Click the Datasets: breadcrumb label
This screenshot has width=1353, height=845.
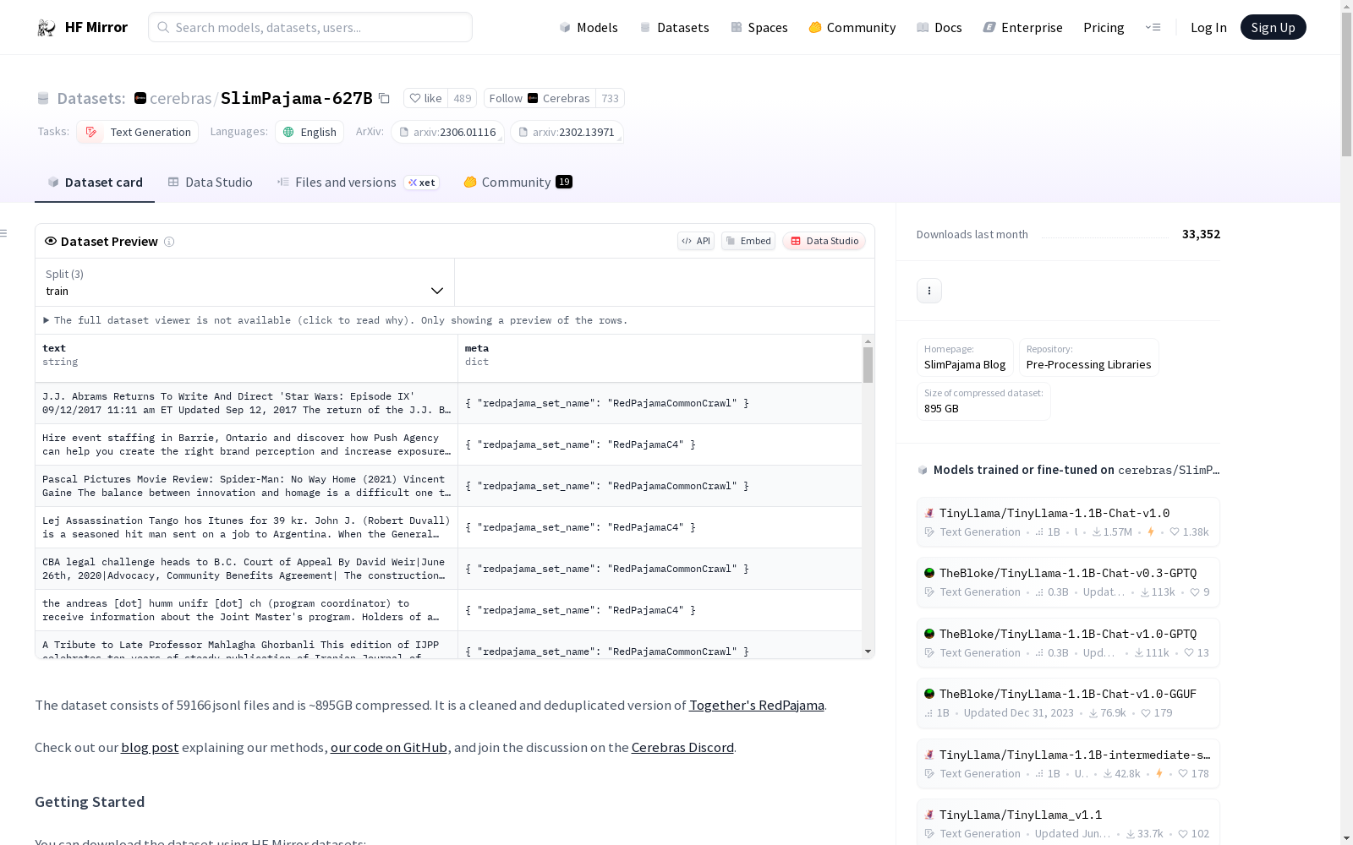[90, 98]
